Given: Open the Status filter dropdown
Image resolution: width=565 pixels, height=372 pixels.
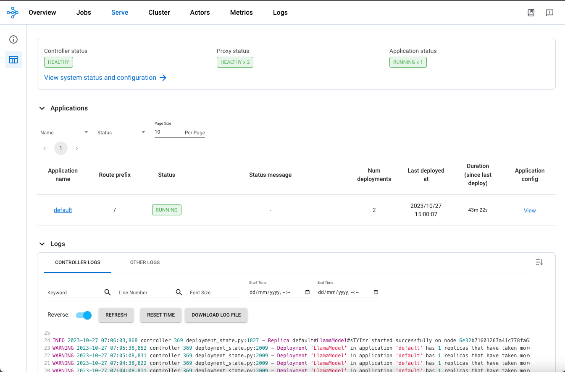Looking at the screenshot, I should coord(122,132).
